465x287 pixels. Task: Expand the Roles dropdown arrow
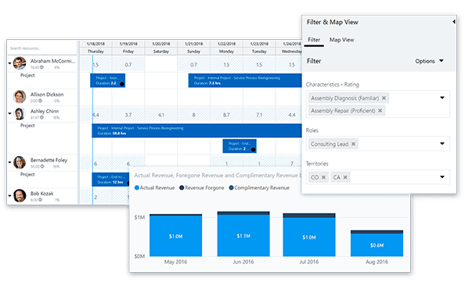point(442,143)
